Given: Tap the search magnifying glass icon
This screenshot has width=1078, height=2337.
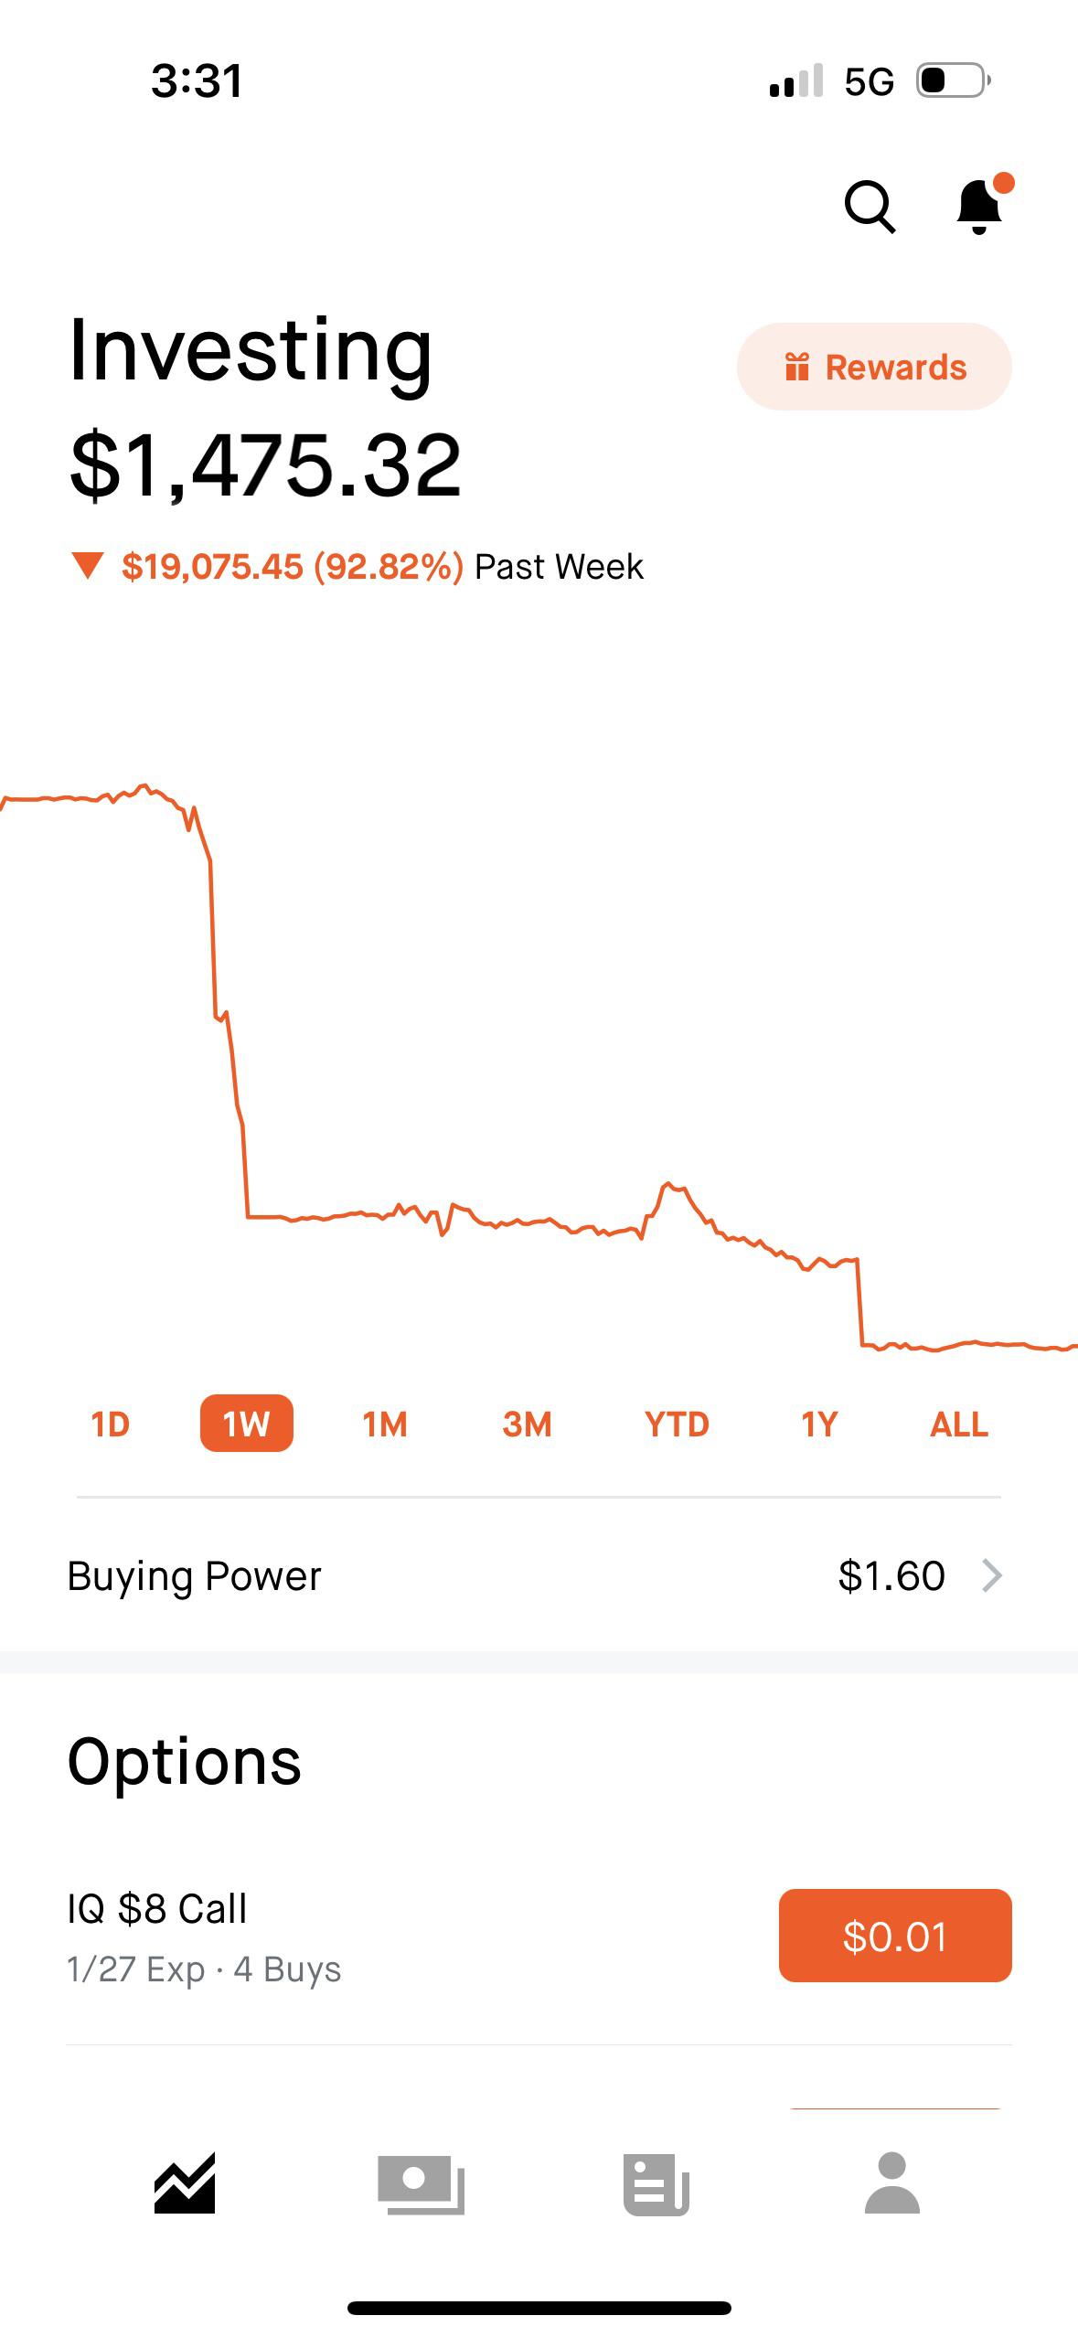Looking at the screenshot, I should [869, 207].
